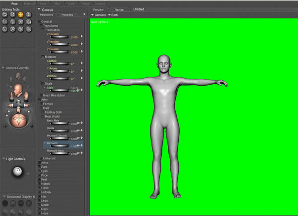Open the Render tab
Screen dimensions: 298x216
coord(120,9)
